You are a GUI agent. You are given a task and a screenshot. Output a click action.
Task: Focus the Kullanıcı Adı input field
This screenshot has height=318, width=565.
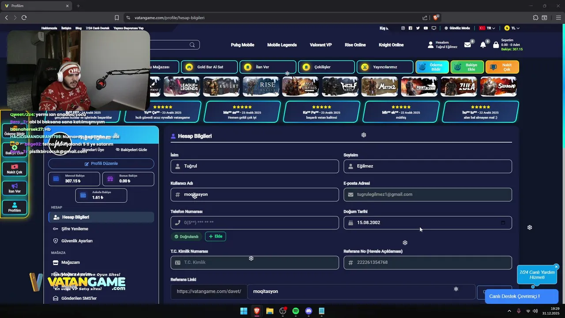(x=255, y=194)
